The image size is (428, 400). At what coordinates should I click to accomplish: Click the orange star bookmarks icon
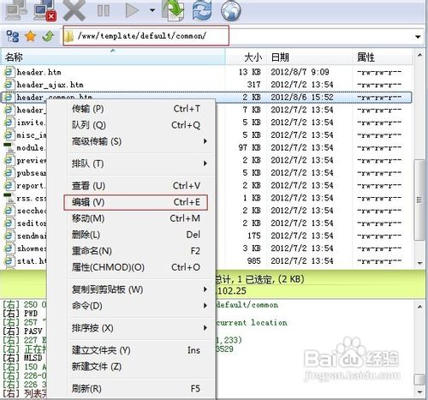[x=30, y=36]
